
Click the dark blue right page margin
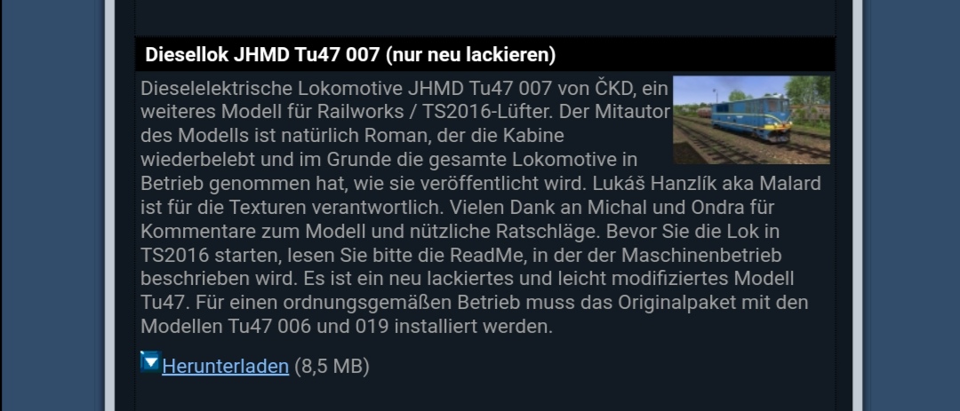pyautogui.click(x=912, y=206)
